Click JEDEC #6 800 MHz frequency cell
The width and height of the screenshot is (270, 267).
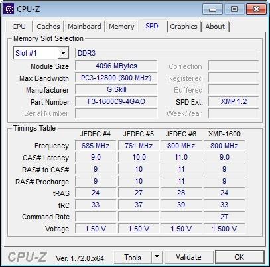pos(181,146)
